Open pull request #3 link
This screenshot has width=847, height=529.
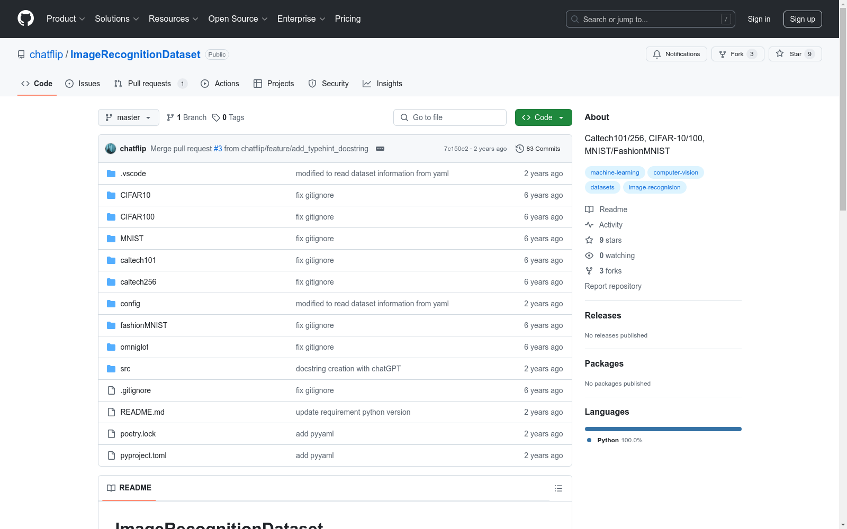[x=218, y=149]
